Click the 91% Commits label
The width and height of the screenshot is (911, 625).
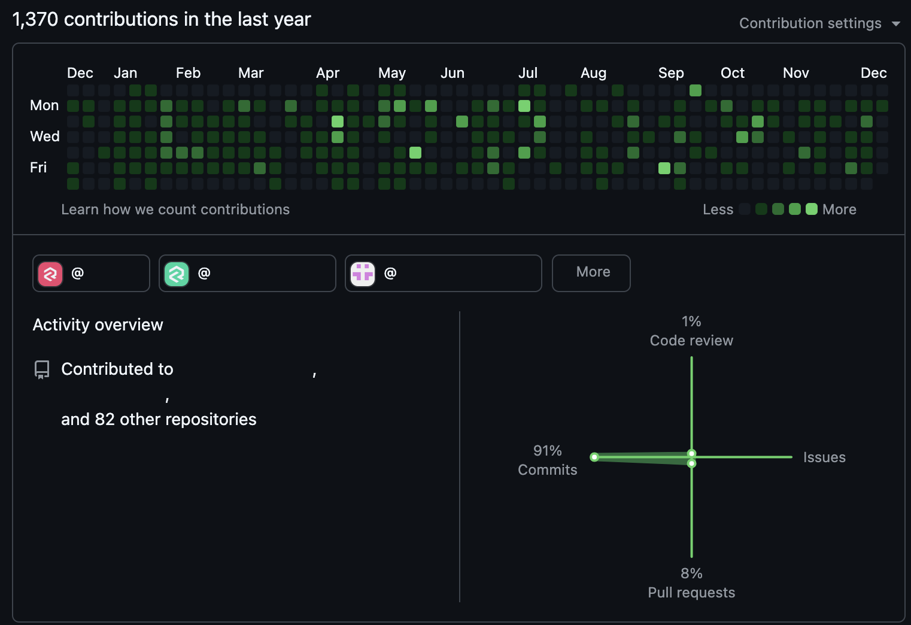point(547,460)
